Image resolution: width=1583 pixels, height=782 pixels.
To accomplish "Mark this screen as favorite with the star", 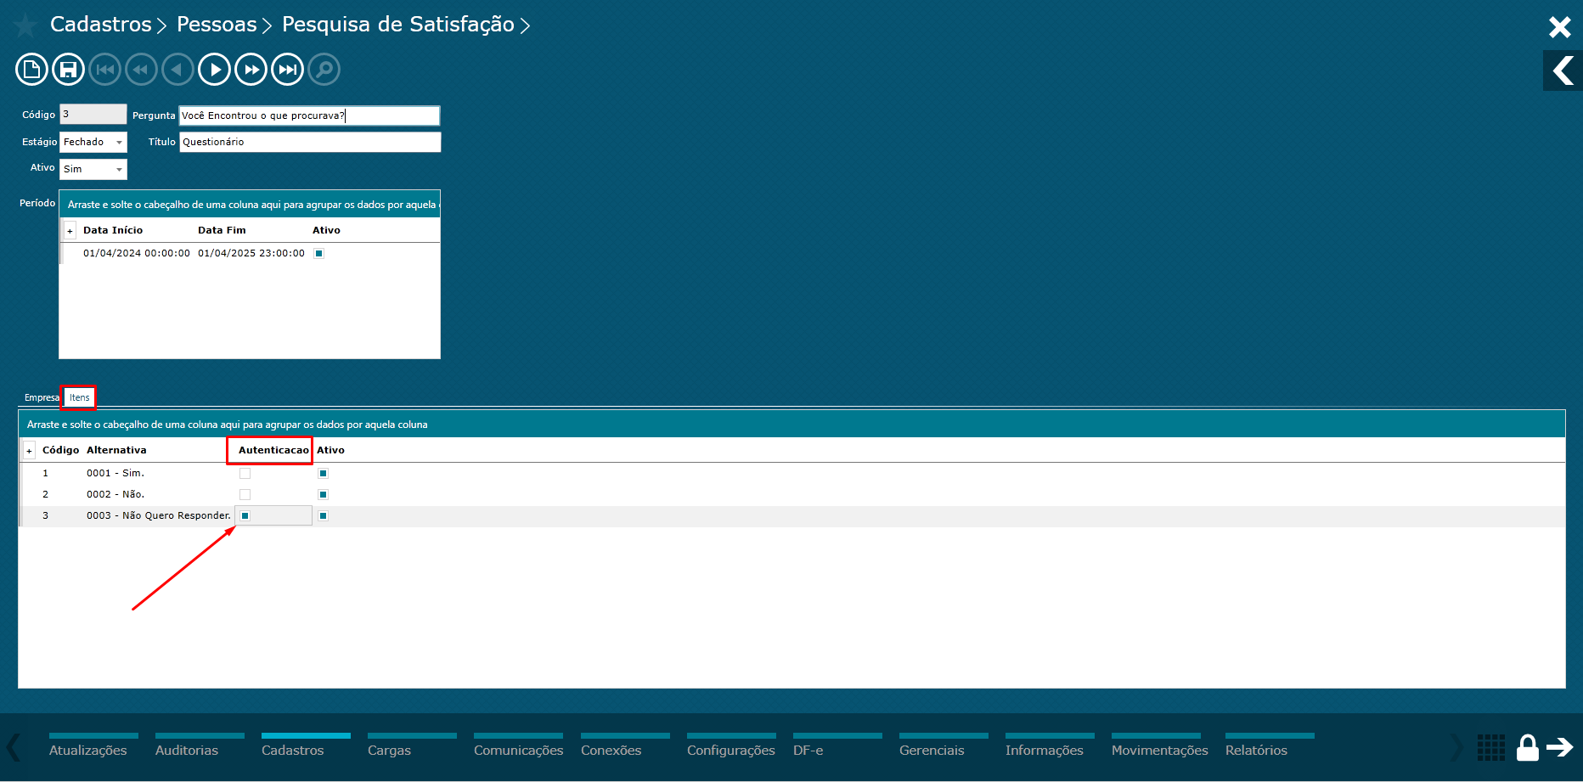I will [x=25, y=25].
